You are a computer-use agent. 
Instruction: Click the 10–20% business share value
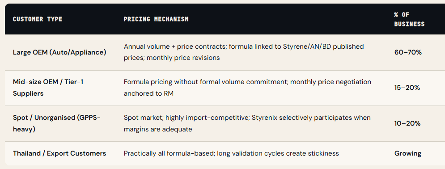(407, 123)
